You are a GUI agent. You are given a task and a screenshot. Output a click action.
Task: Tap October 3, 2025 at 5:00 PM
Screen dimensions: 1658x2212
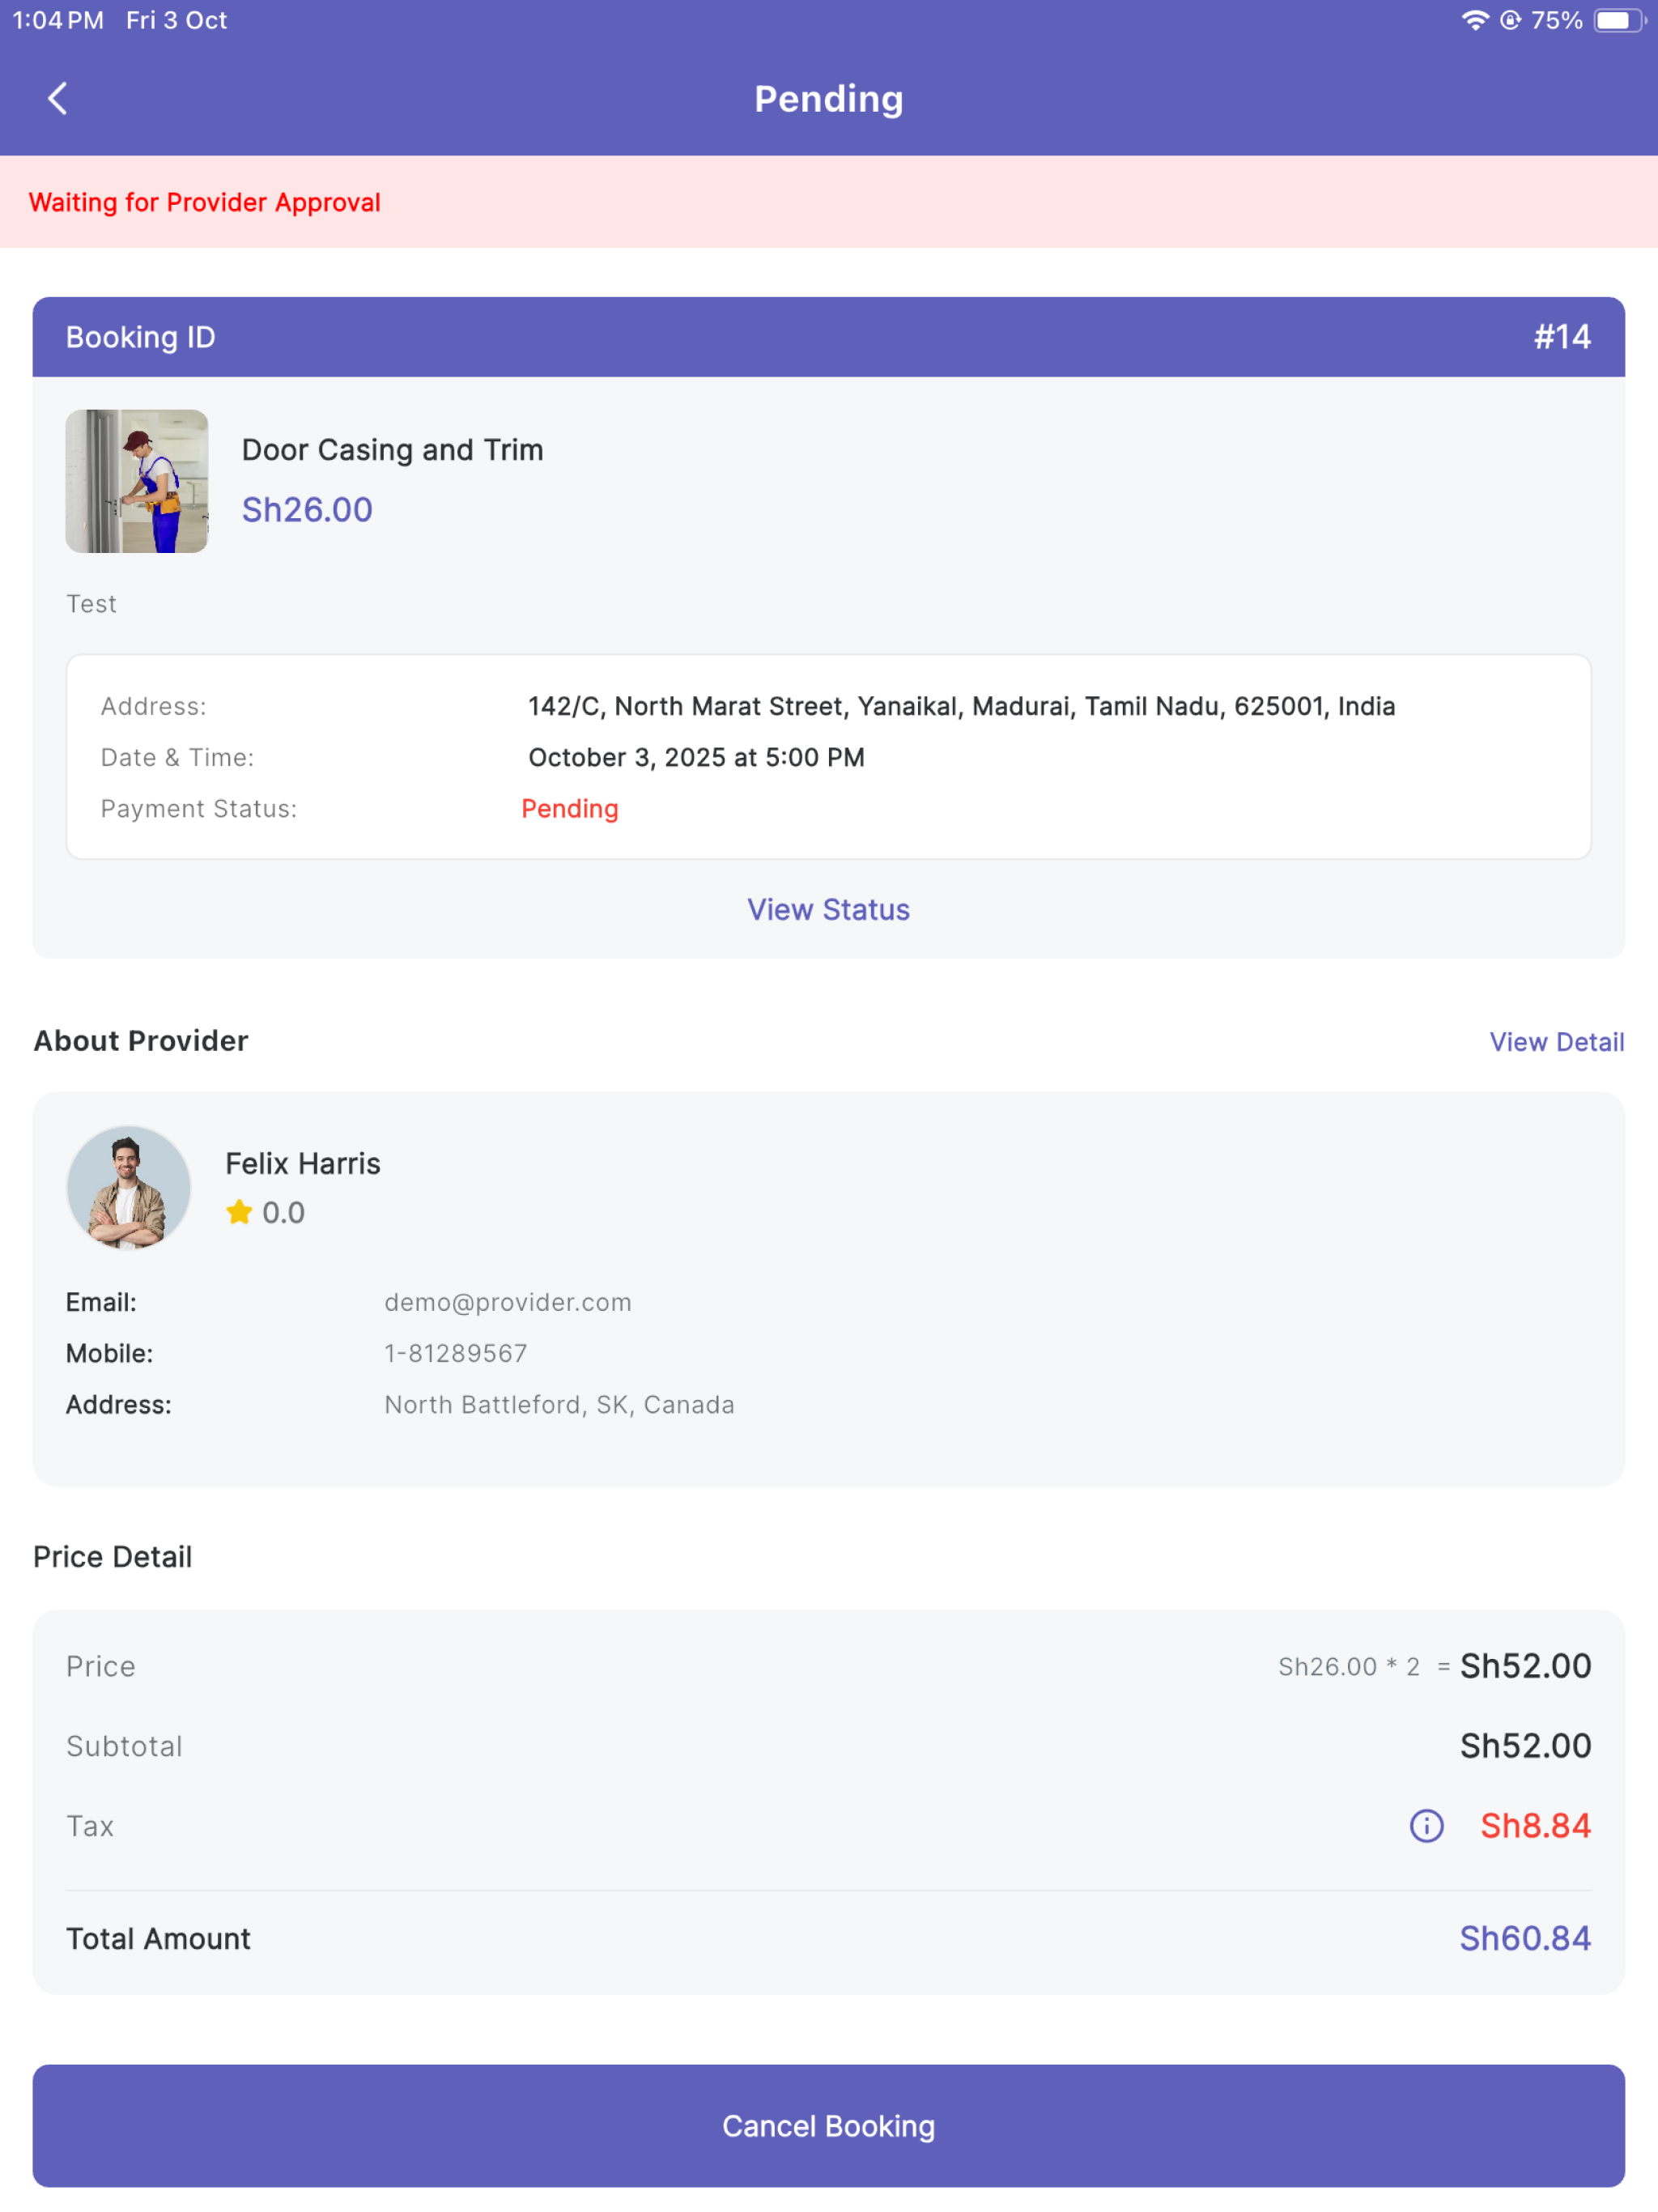tap(696, 757)
